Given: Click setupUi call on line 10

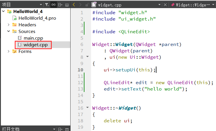Looking at the screenshot, I should [x=125, y=70].
